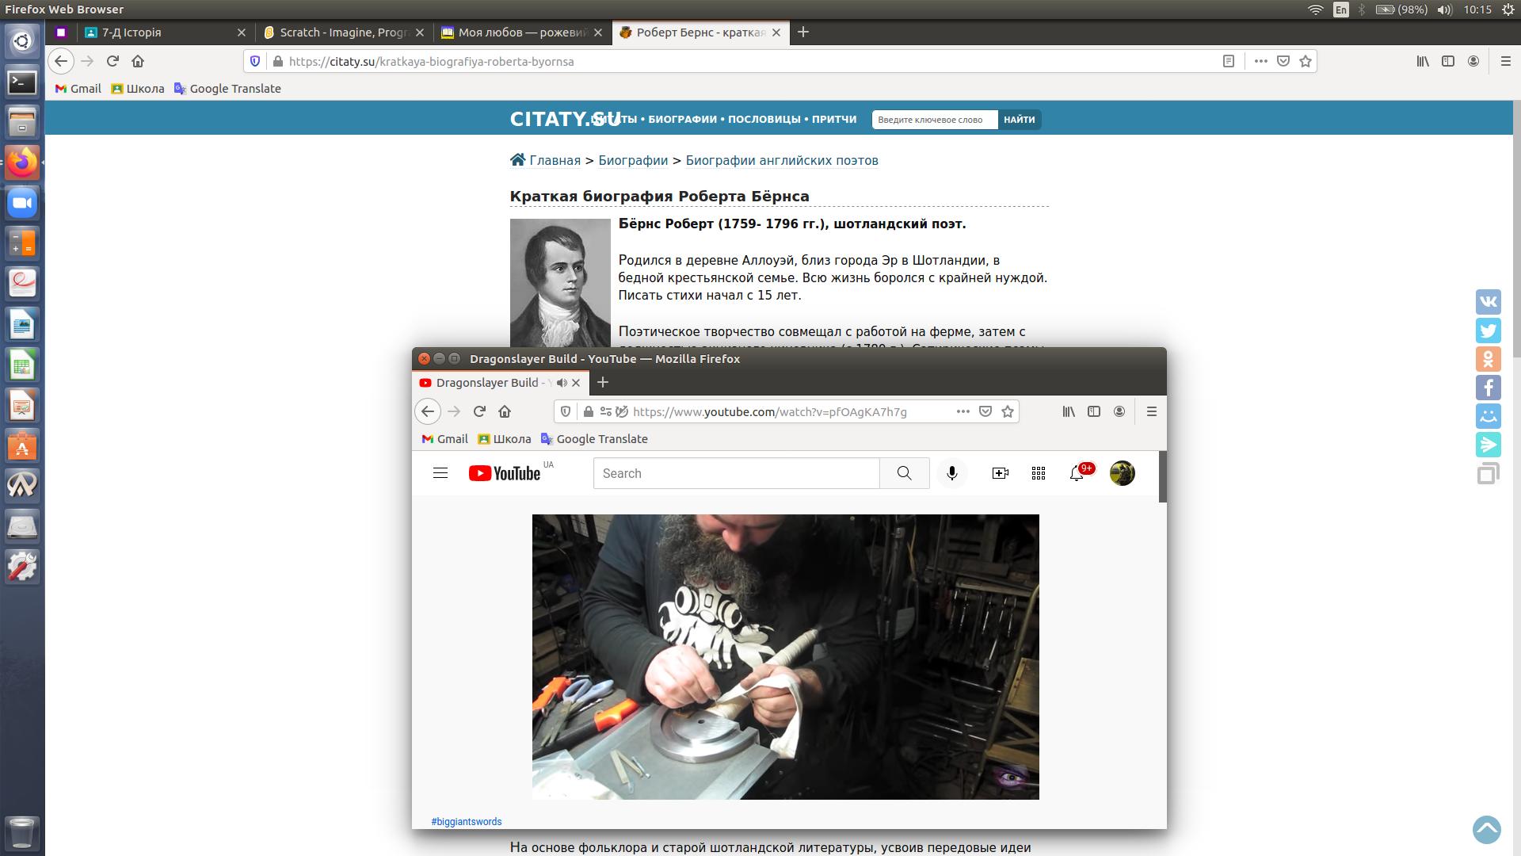
Task: Open YouTube hamburger guide menu
Action: click(x=440, y=473)
